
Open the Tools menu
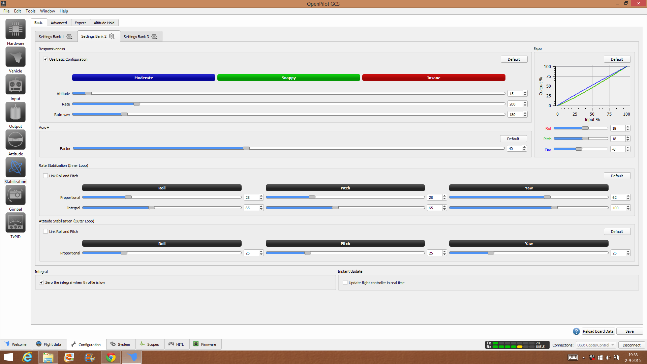(x=30, y=11)
